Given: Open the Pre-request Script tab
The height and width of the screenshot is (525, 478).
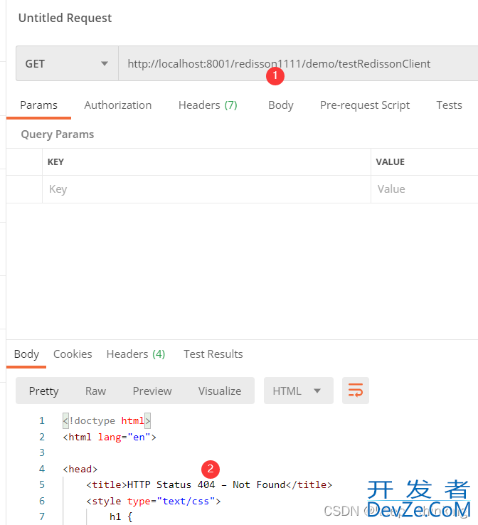Looking at the screenshot, I should [365, 105].
